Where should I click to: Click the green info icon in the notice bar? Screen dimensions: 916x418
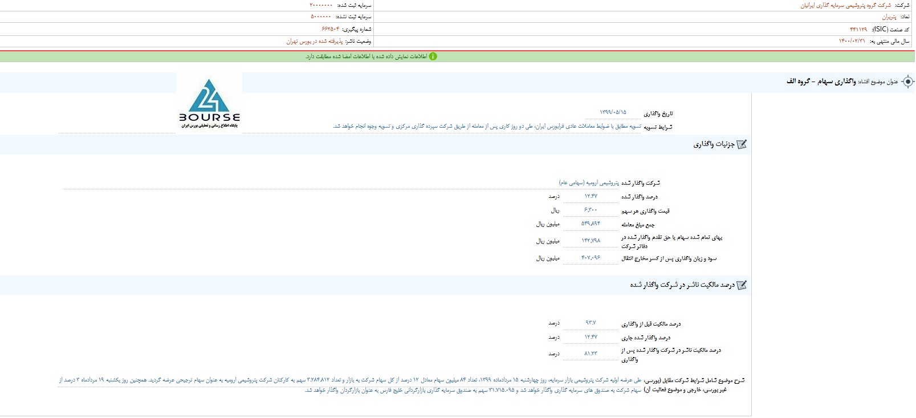pyautogui.click(x=433, y=56)
